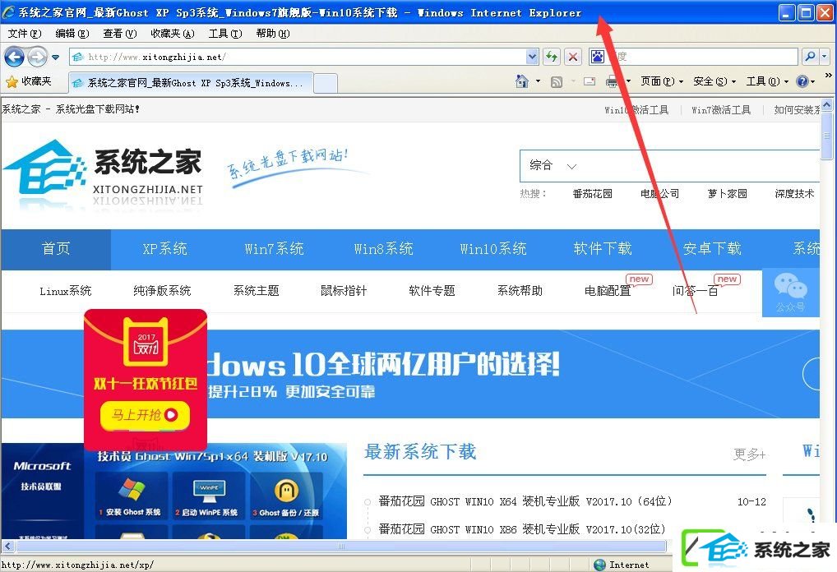
Task: Click the blue Help question mark icon
Action: [x=802, y=81]
